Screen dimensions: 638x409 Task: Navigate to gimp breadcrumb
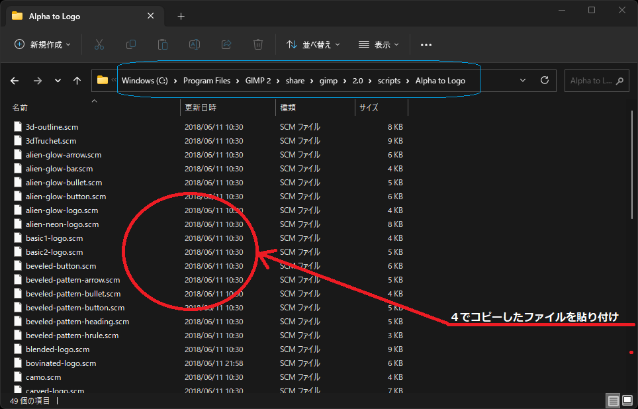point(328,81)
